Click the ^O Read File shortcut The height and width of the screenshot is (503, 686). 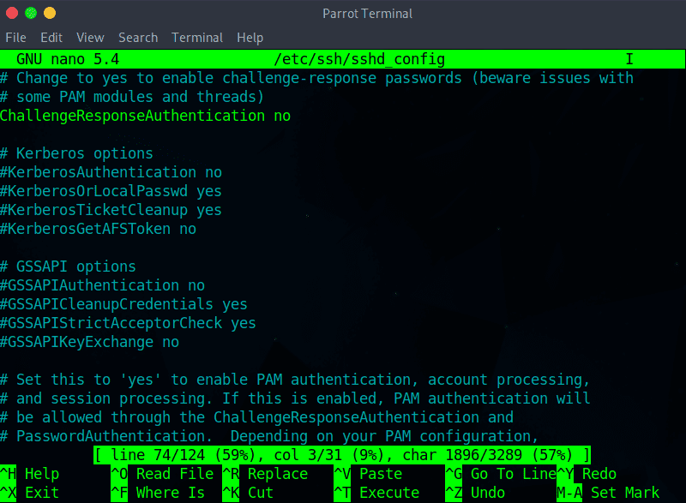[162, 474]
